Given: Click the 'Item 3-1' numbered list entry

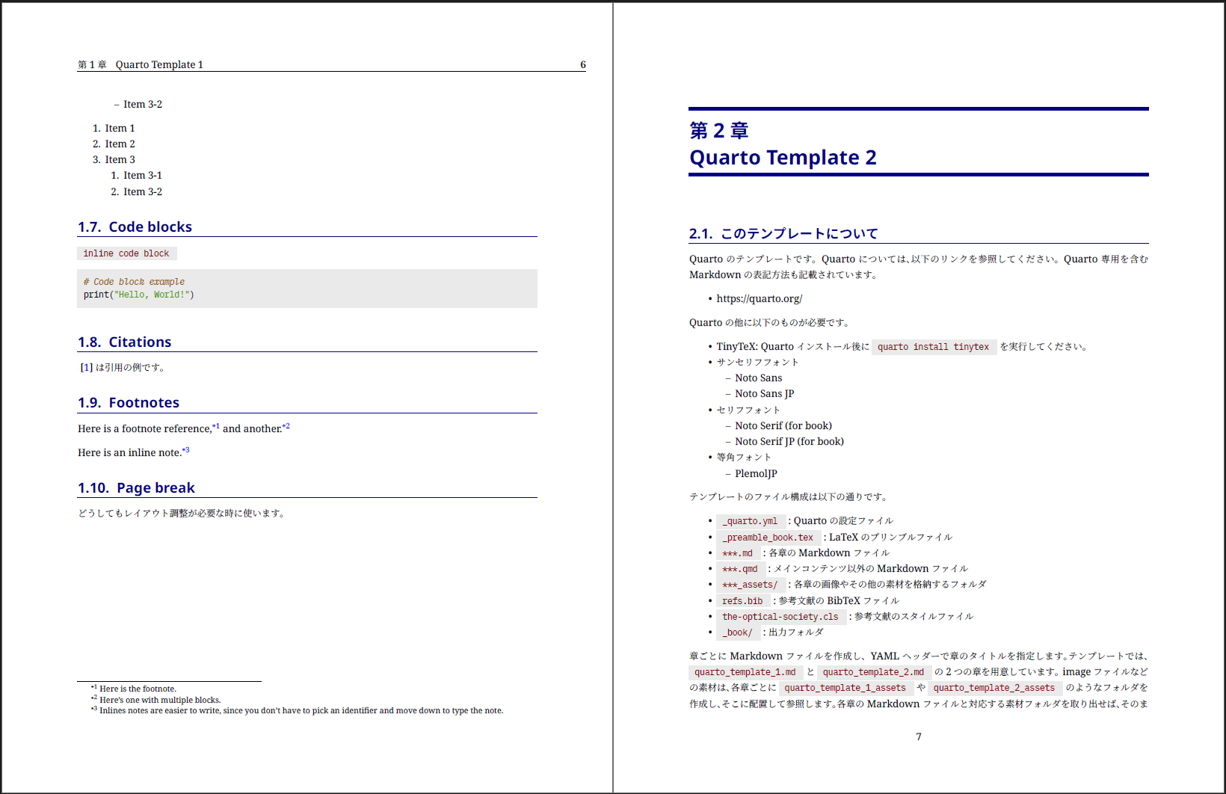Looking at the screenshot, I should 143,175.
